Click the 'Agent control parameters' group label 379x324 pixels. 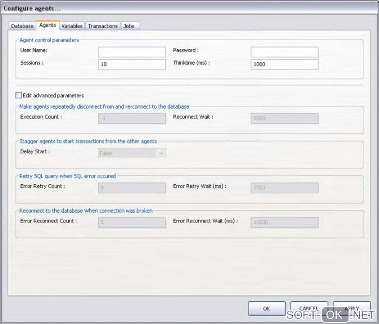[x=49, y=40]
